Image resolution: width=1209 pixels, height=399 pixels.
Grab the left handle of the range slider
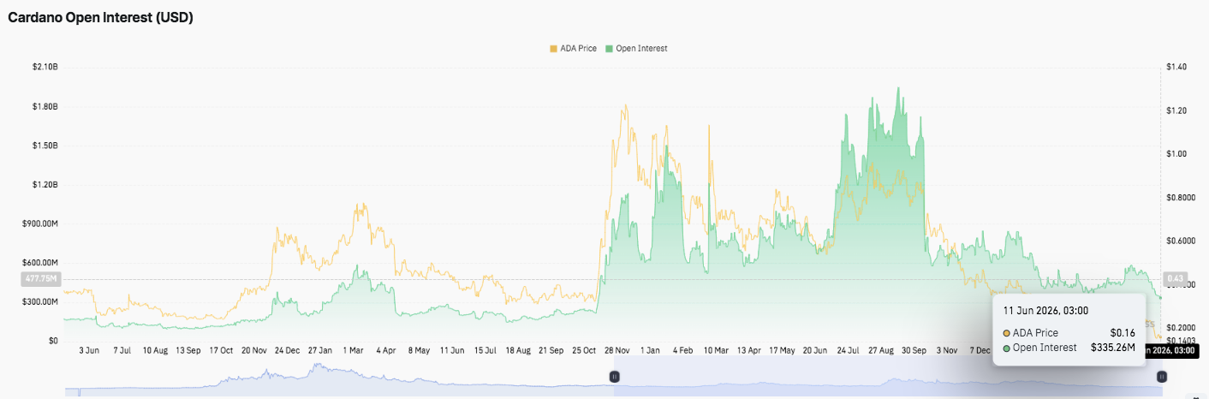(x=614, y=377)
